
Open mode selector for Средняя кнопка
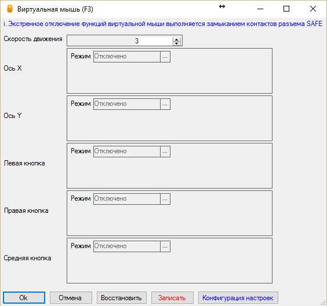tap(165, 246)
